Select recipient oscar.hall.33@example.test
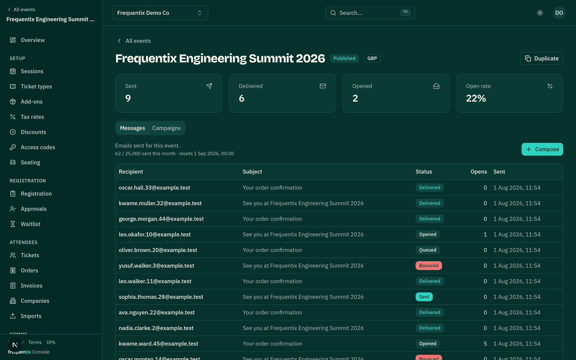576x360 pixels. click(154, 187)
